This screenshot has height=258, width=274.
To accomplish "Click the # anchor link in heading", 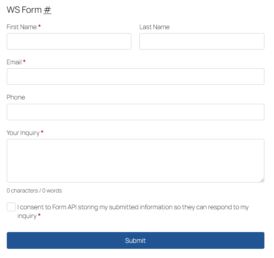I will point(48,10).
